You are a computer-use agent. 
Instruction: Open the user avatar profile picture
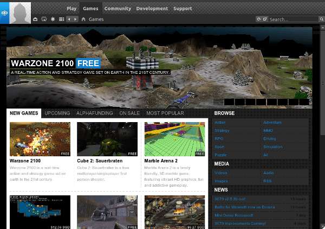click(20, 13)
